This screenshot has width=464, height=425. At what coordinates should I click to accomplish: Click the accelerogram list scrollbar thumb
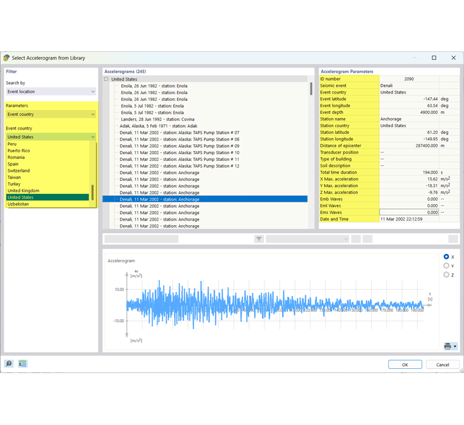point(311,89)
